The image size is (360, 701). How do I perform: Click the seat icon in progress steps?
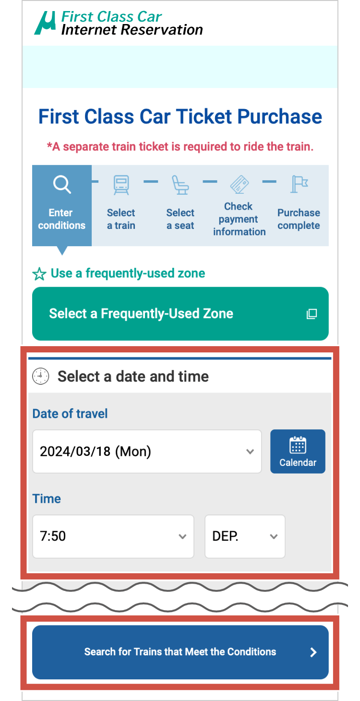coord(180,185)
